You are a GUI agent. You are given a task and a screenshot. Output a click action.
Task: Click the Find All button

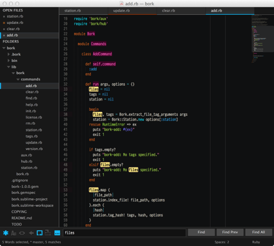pyautogui.click(x=259, y=232)
